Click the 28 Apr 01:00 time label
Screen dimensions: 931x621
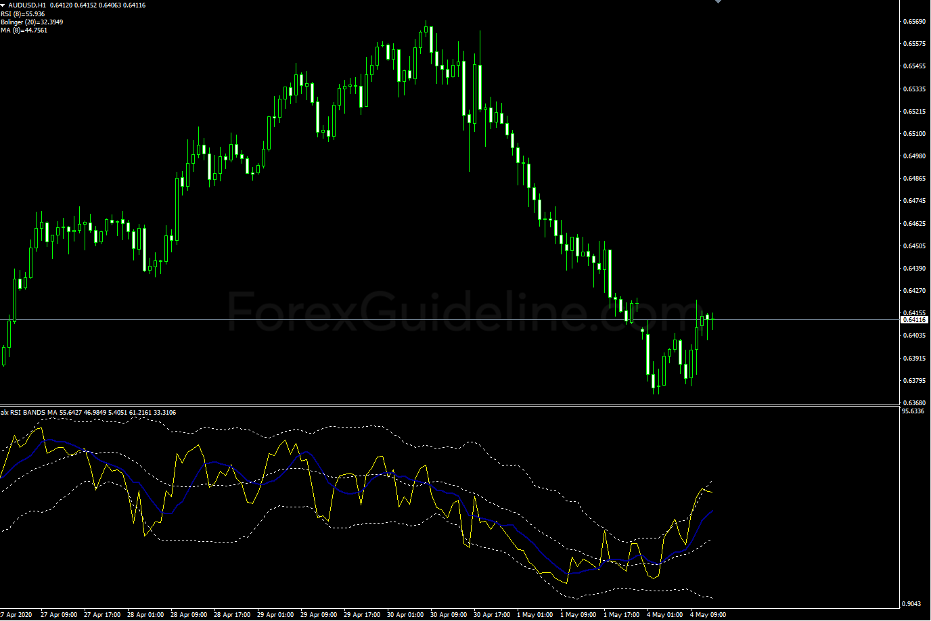point(145,615)
